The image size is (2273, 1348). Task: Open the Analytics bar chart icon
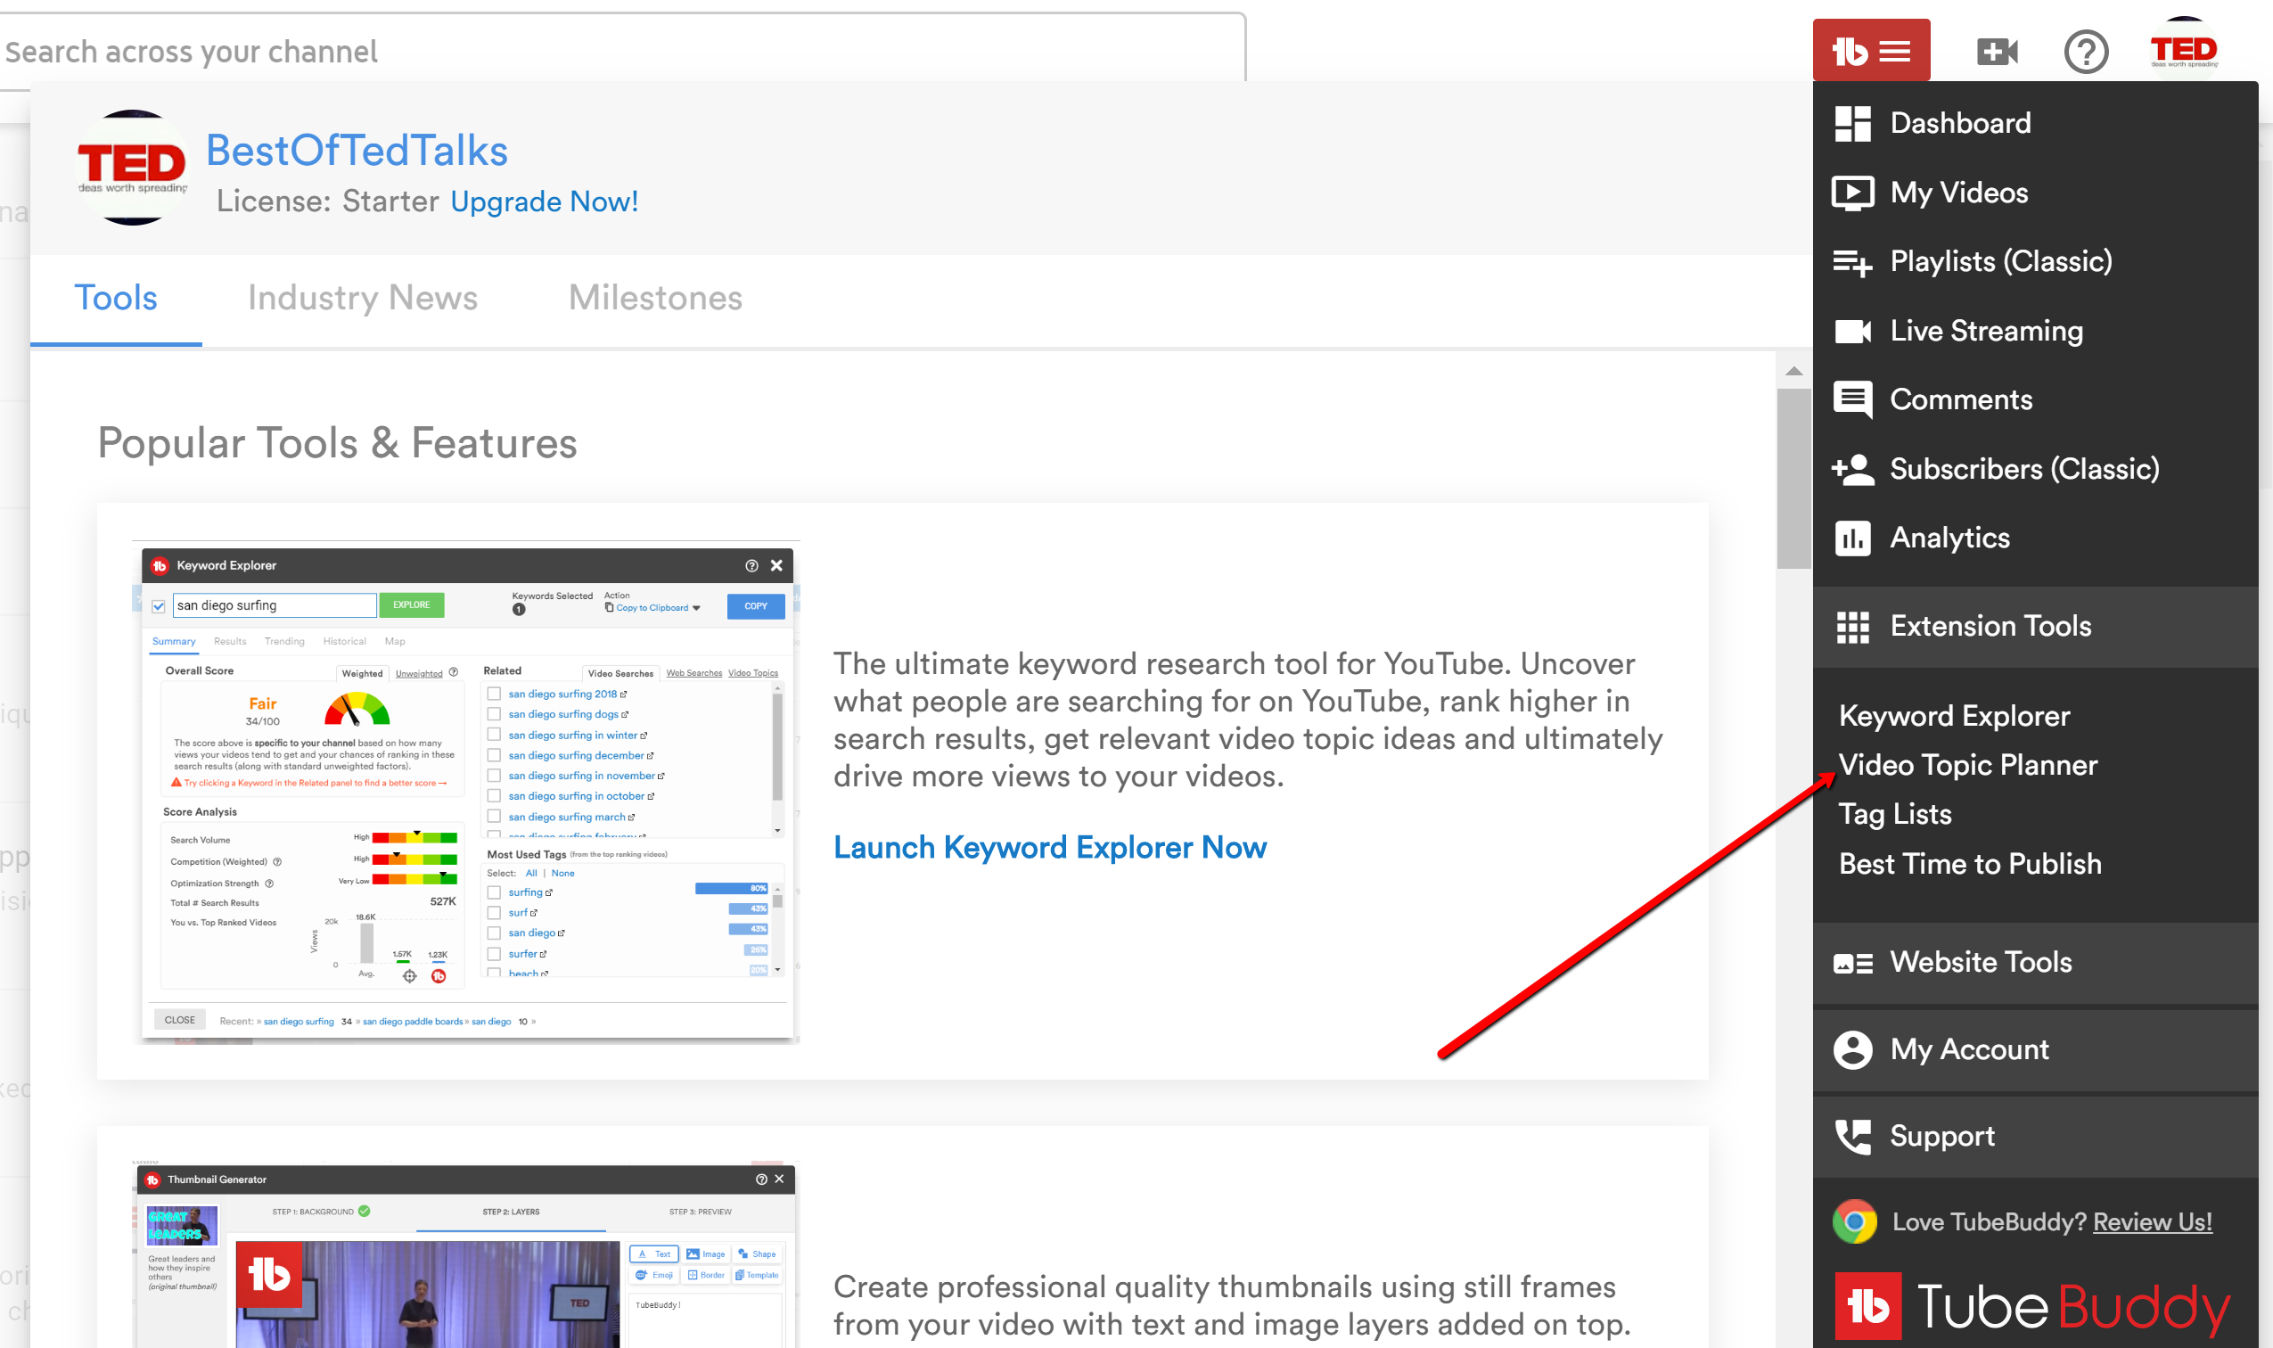pos(1852,538)
